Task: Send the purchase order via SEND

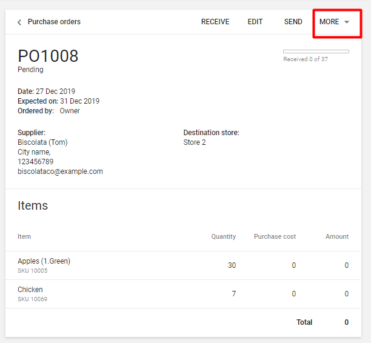Action: click(293, 22)
